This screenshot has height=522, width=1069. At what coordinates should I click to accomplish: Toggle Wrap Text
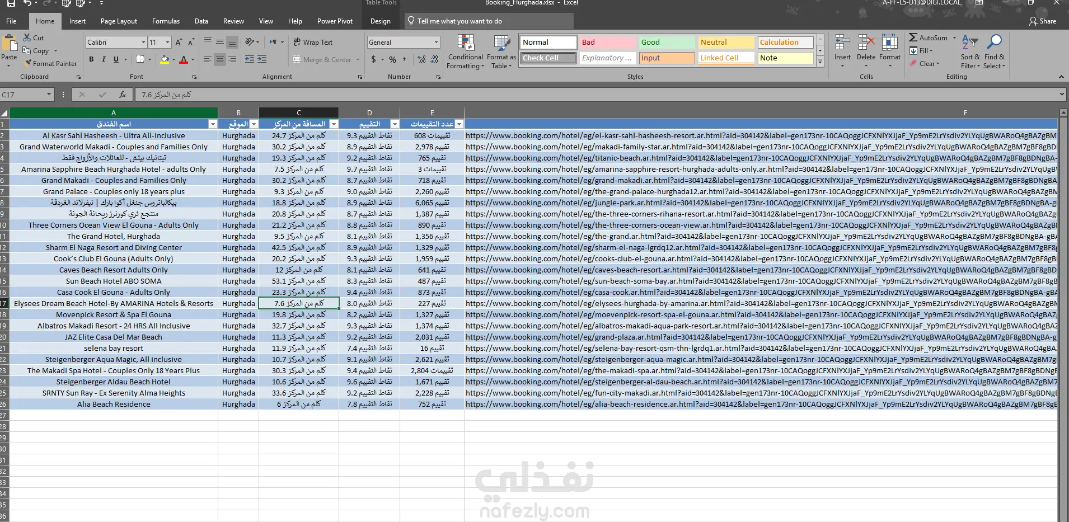(313, 42)
